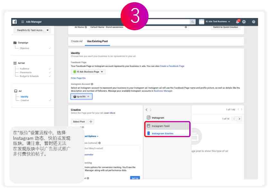The height and width of the screenshot is (189, 269).
Task: Open Ad Set section in sidebar
Action: click(x=21, y=63)
